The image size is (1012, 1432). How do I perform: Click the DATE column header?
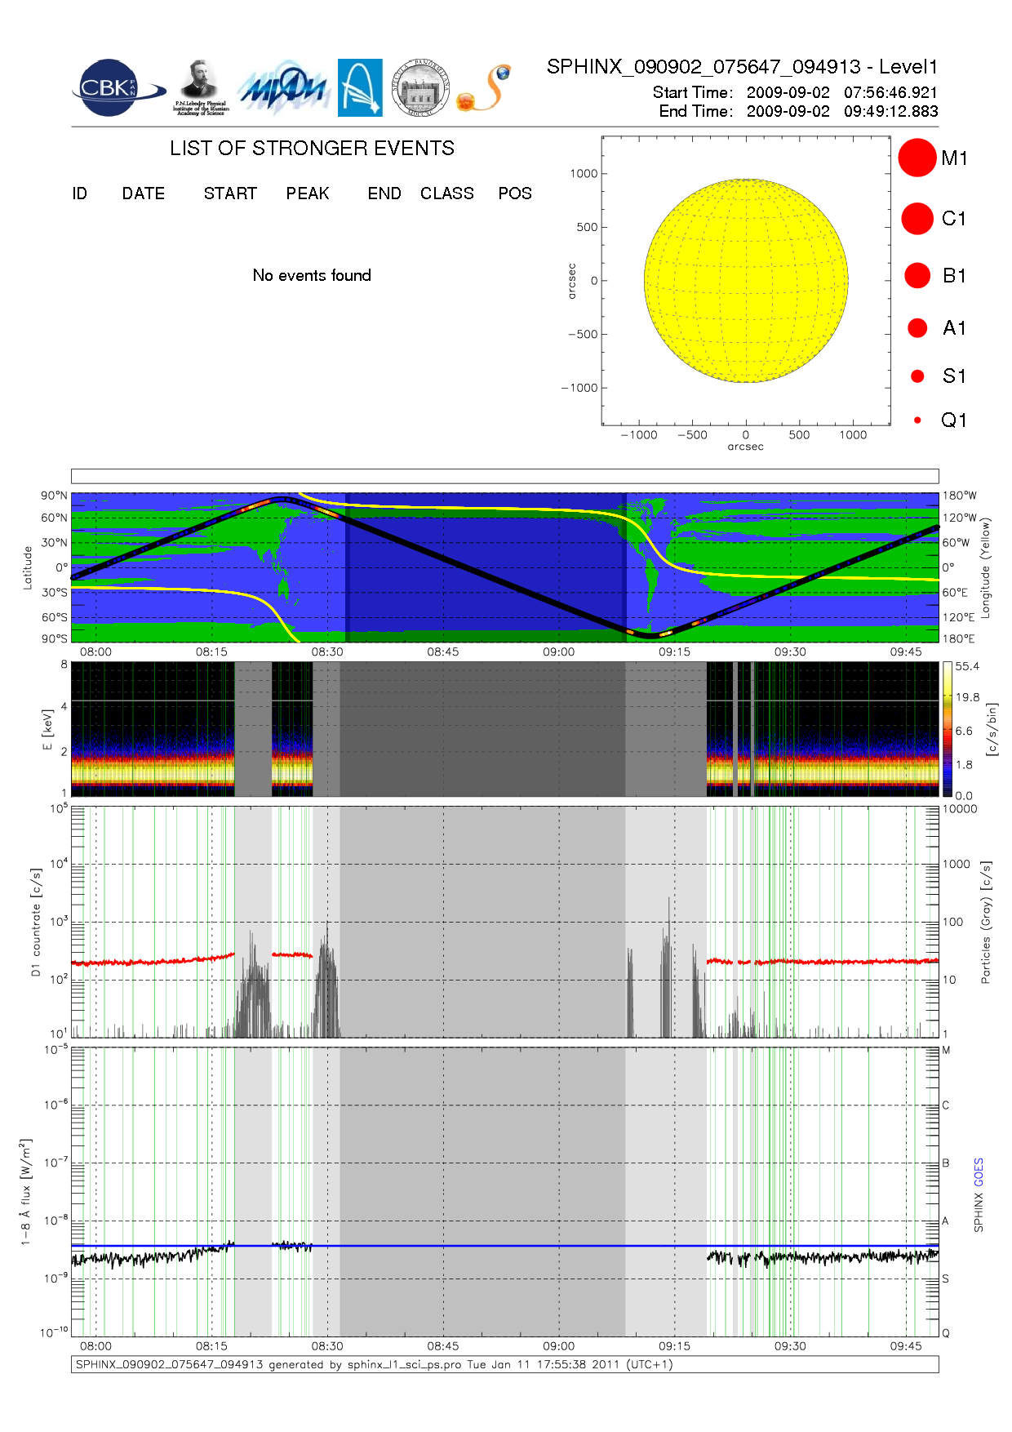click(144, 193)
